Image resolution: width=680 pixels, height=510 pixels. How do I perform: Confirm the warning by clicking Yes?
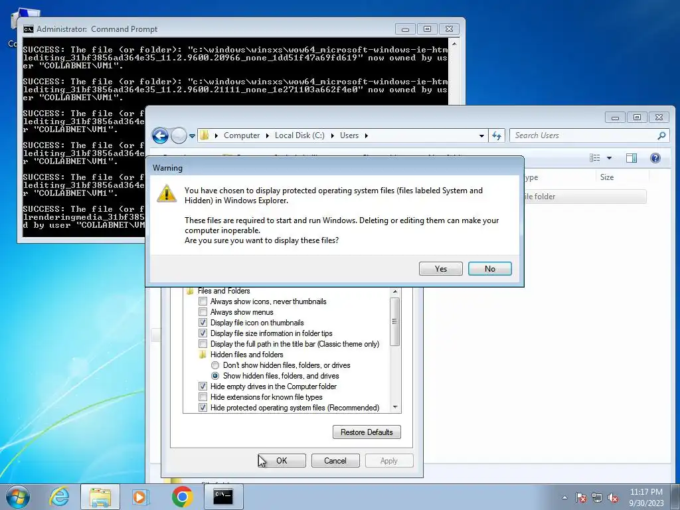(x=441, y=268)
